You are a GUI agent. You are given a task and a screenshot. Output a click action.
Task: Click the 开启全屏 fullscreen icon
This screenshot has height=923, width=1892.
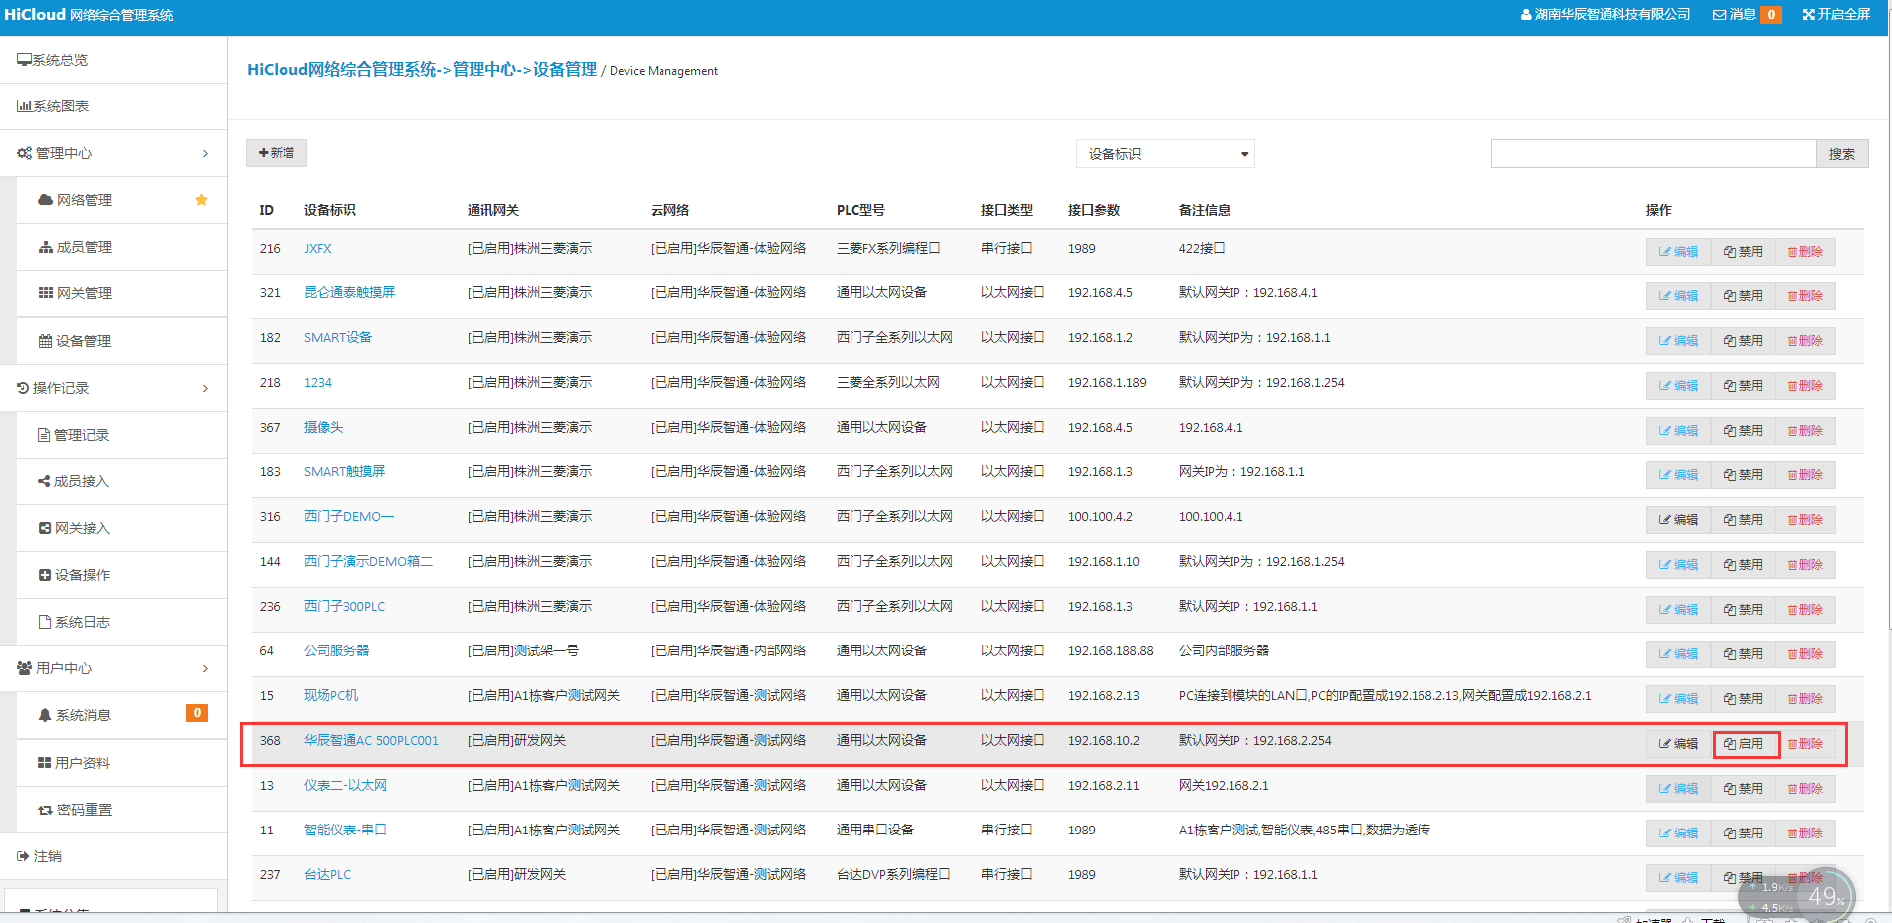(x=1808, y=15)
